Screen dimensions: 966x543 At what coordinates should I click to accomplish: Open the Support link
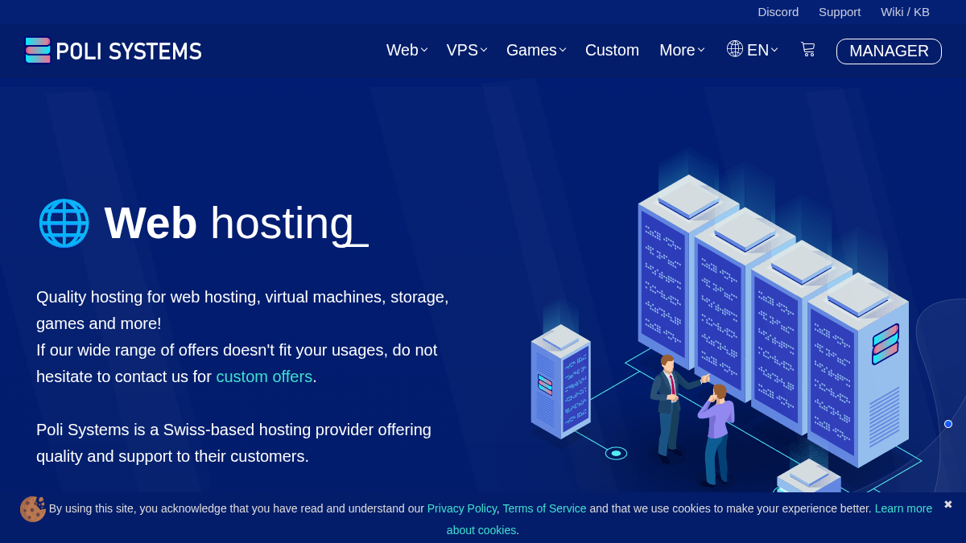point(840,11)
